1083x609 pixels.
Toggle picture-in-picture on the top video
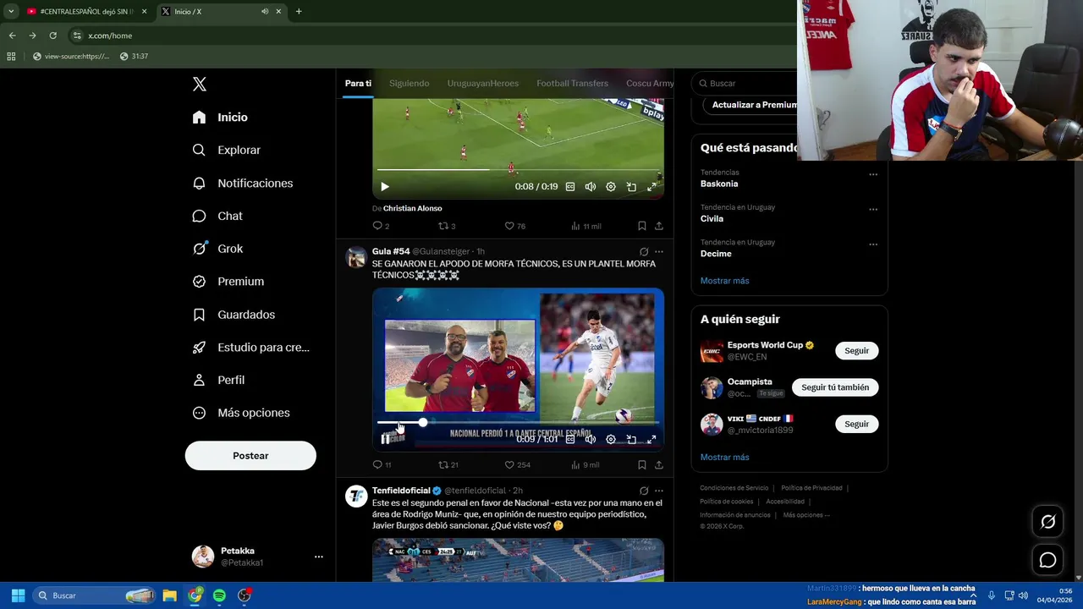tap(631, 187)
